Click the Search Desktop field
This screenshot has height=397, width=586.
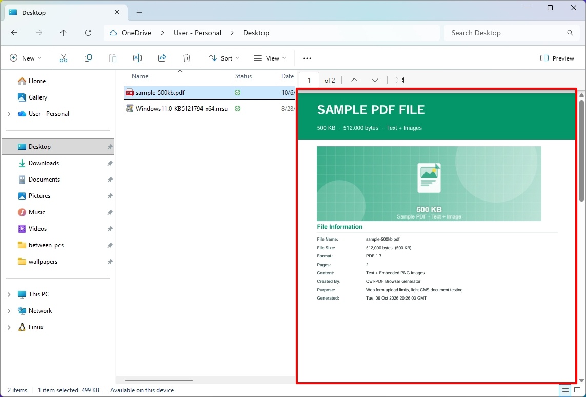tap(512, 33)
